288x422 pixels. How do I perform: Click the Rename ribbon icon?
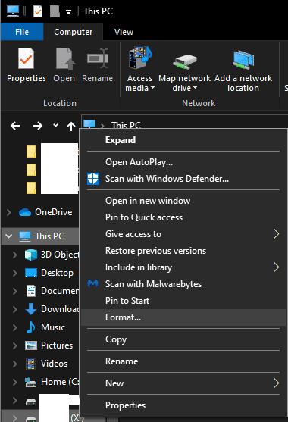point(98,58)
